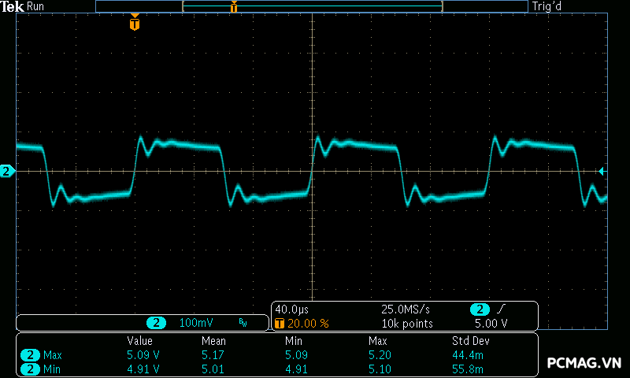The width and height of the screenshot is (630, 378).
Task: Select the channel 2 trigger source badge
Action: click(480, 309)
